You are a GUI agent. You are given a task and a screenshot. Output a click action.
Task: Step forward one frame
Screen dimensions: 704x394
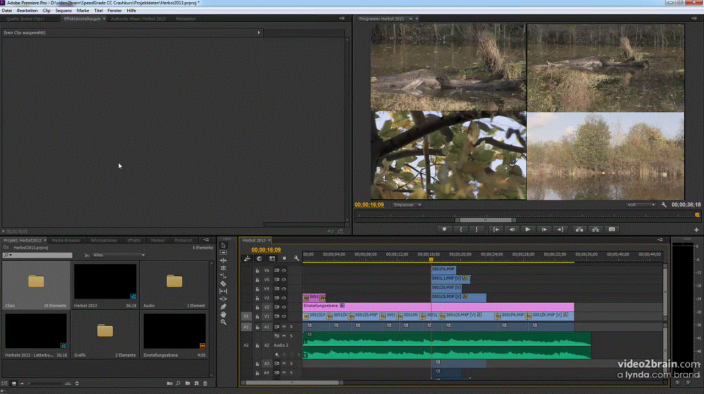click(544, 229)
